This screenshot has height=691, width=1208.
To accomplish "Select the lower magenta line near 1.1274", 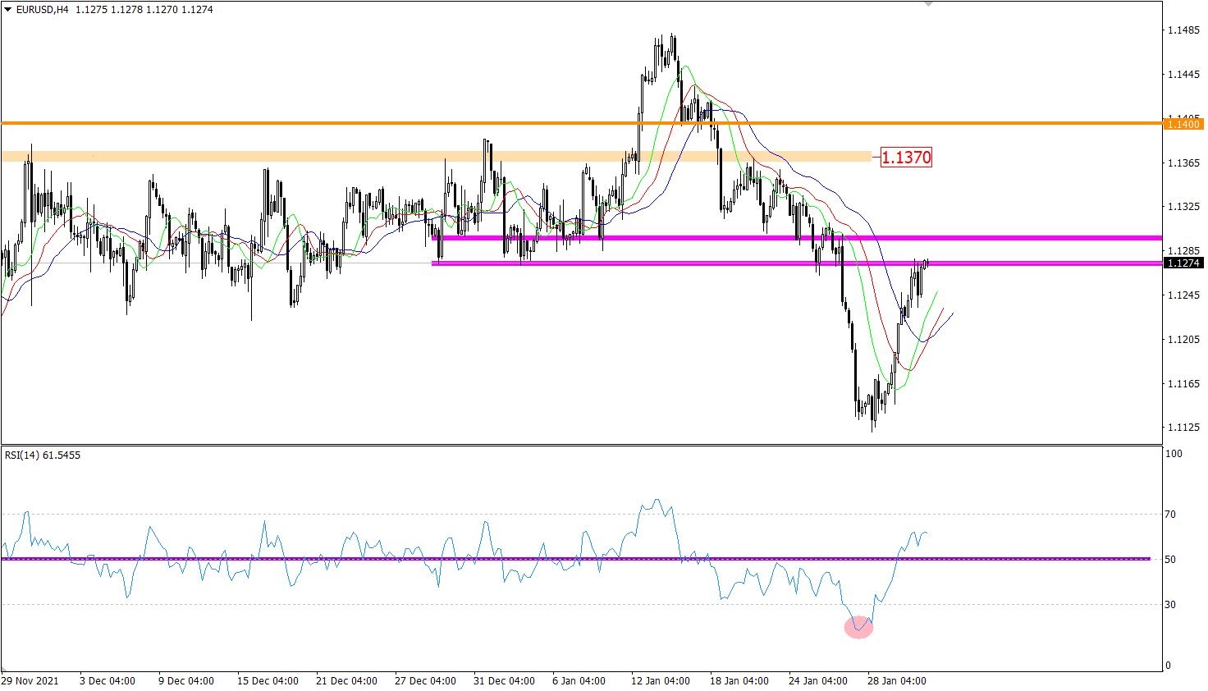I will pyautogui.click(x=796, y=263).
